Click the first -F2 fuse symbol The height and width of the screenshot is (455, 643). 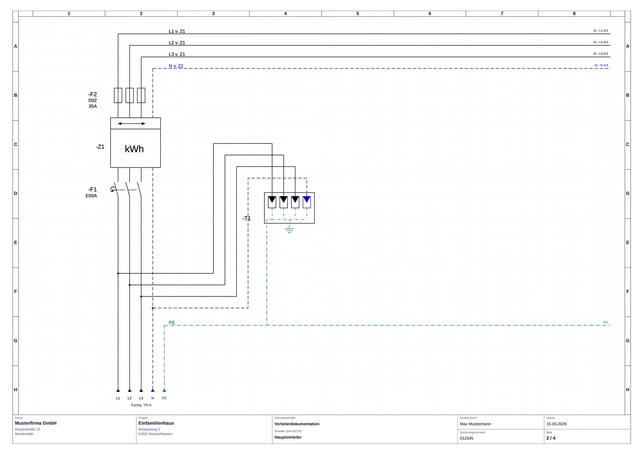(118, 96)
